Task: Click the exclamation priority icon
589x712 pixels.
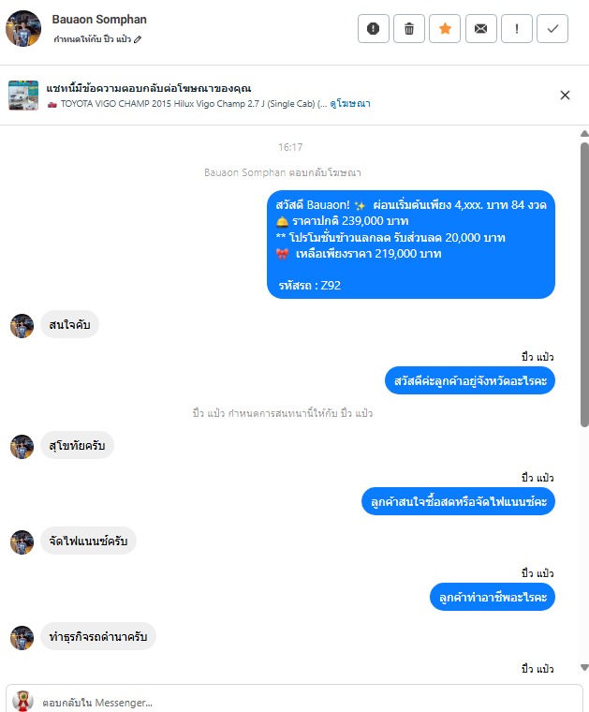Action: (516, 29)
